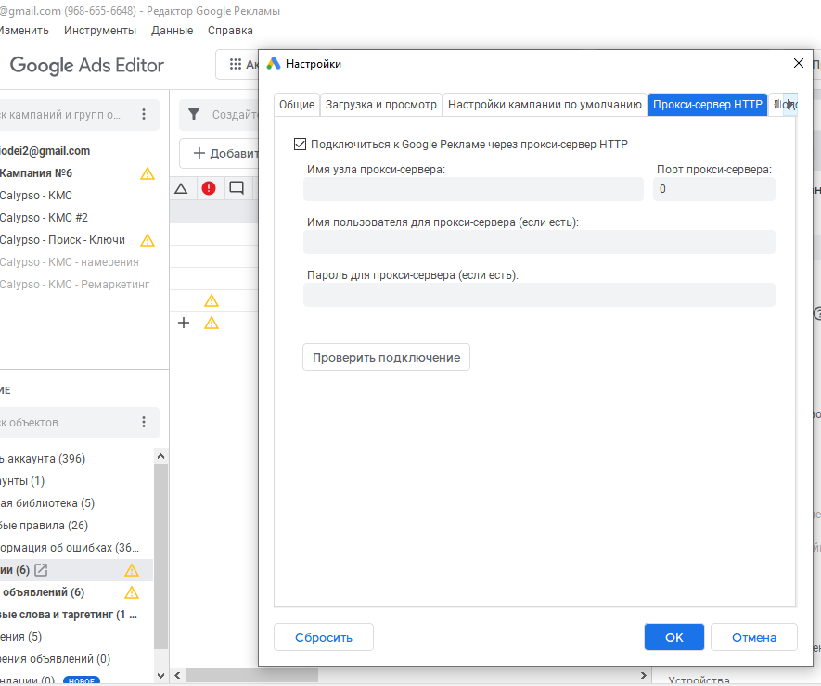
Task: Open campaign search options three-dot menu
Action: [144, 115]
